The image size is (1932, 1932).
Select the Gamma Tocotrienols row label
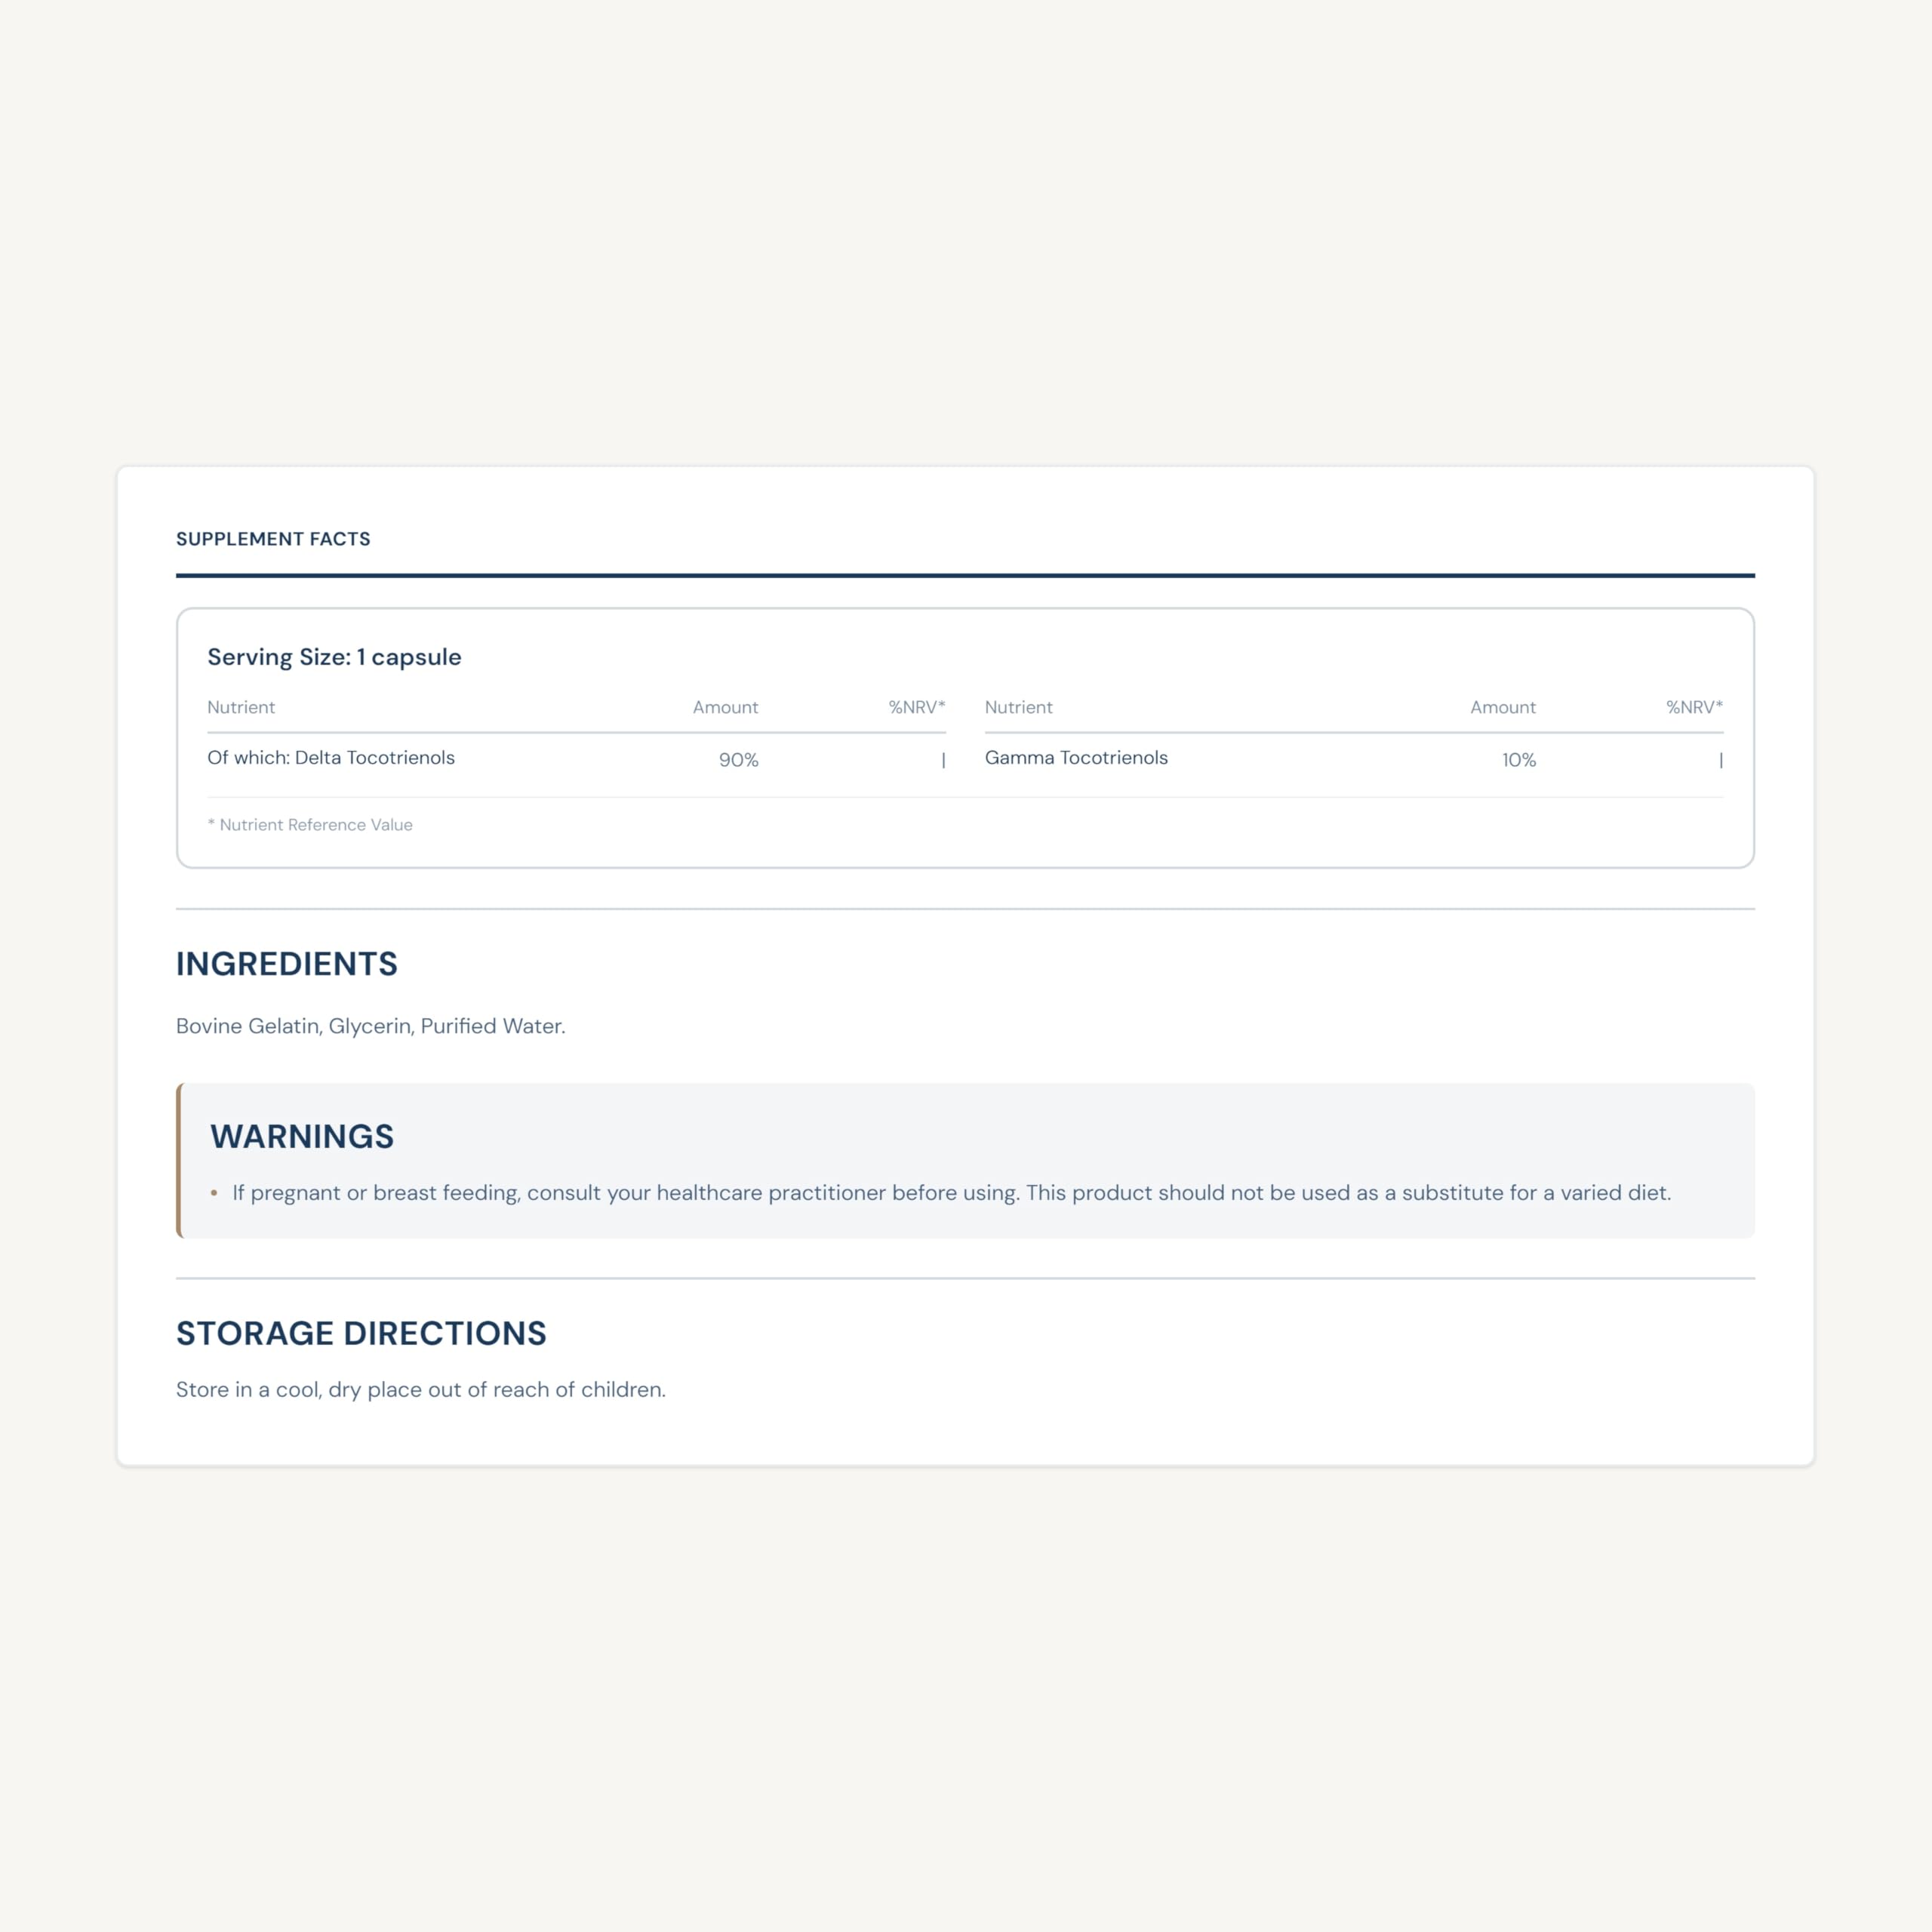point(1076,758)
